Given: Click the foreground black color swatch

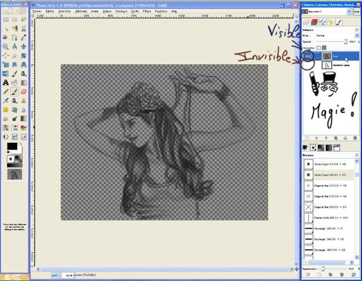Looking at the screenshot, I should (x=12, y=147).
